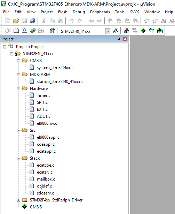
Task: Open the Flash menu
Action: pyautogui.click(x=63, y=12)
